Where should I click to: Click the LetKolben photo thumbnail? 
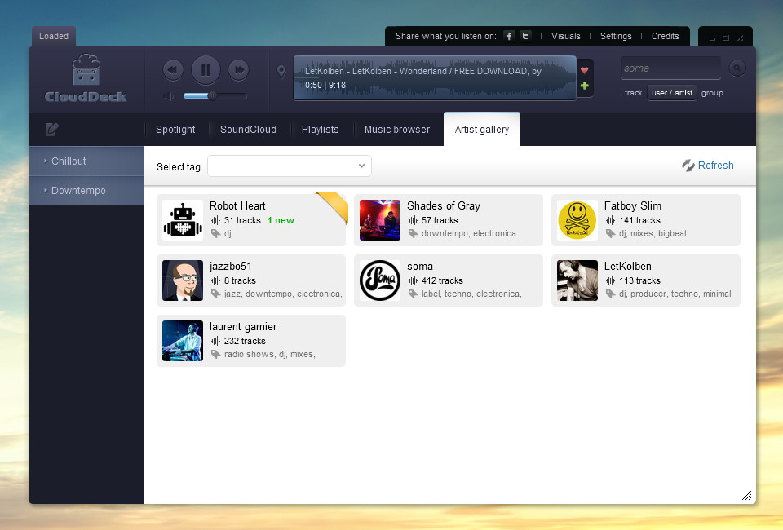(x=577, y=280)
